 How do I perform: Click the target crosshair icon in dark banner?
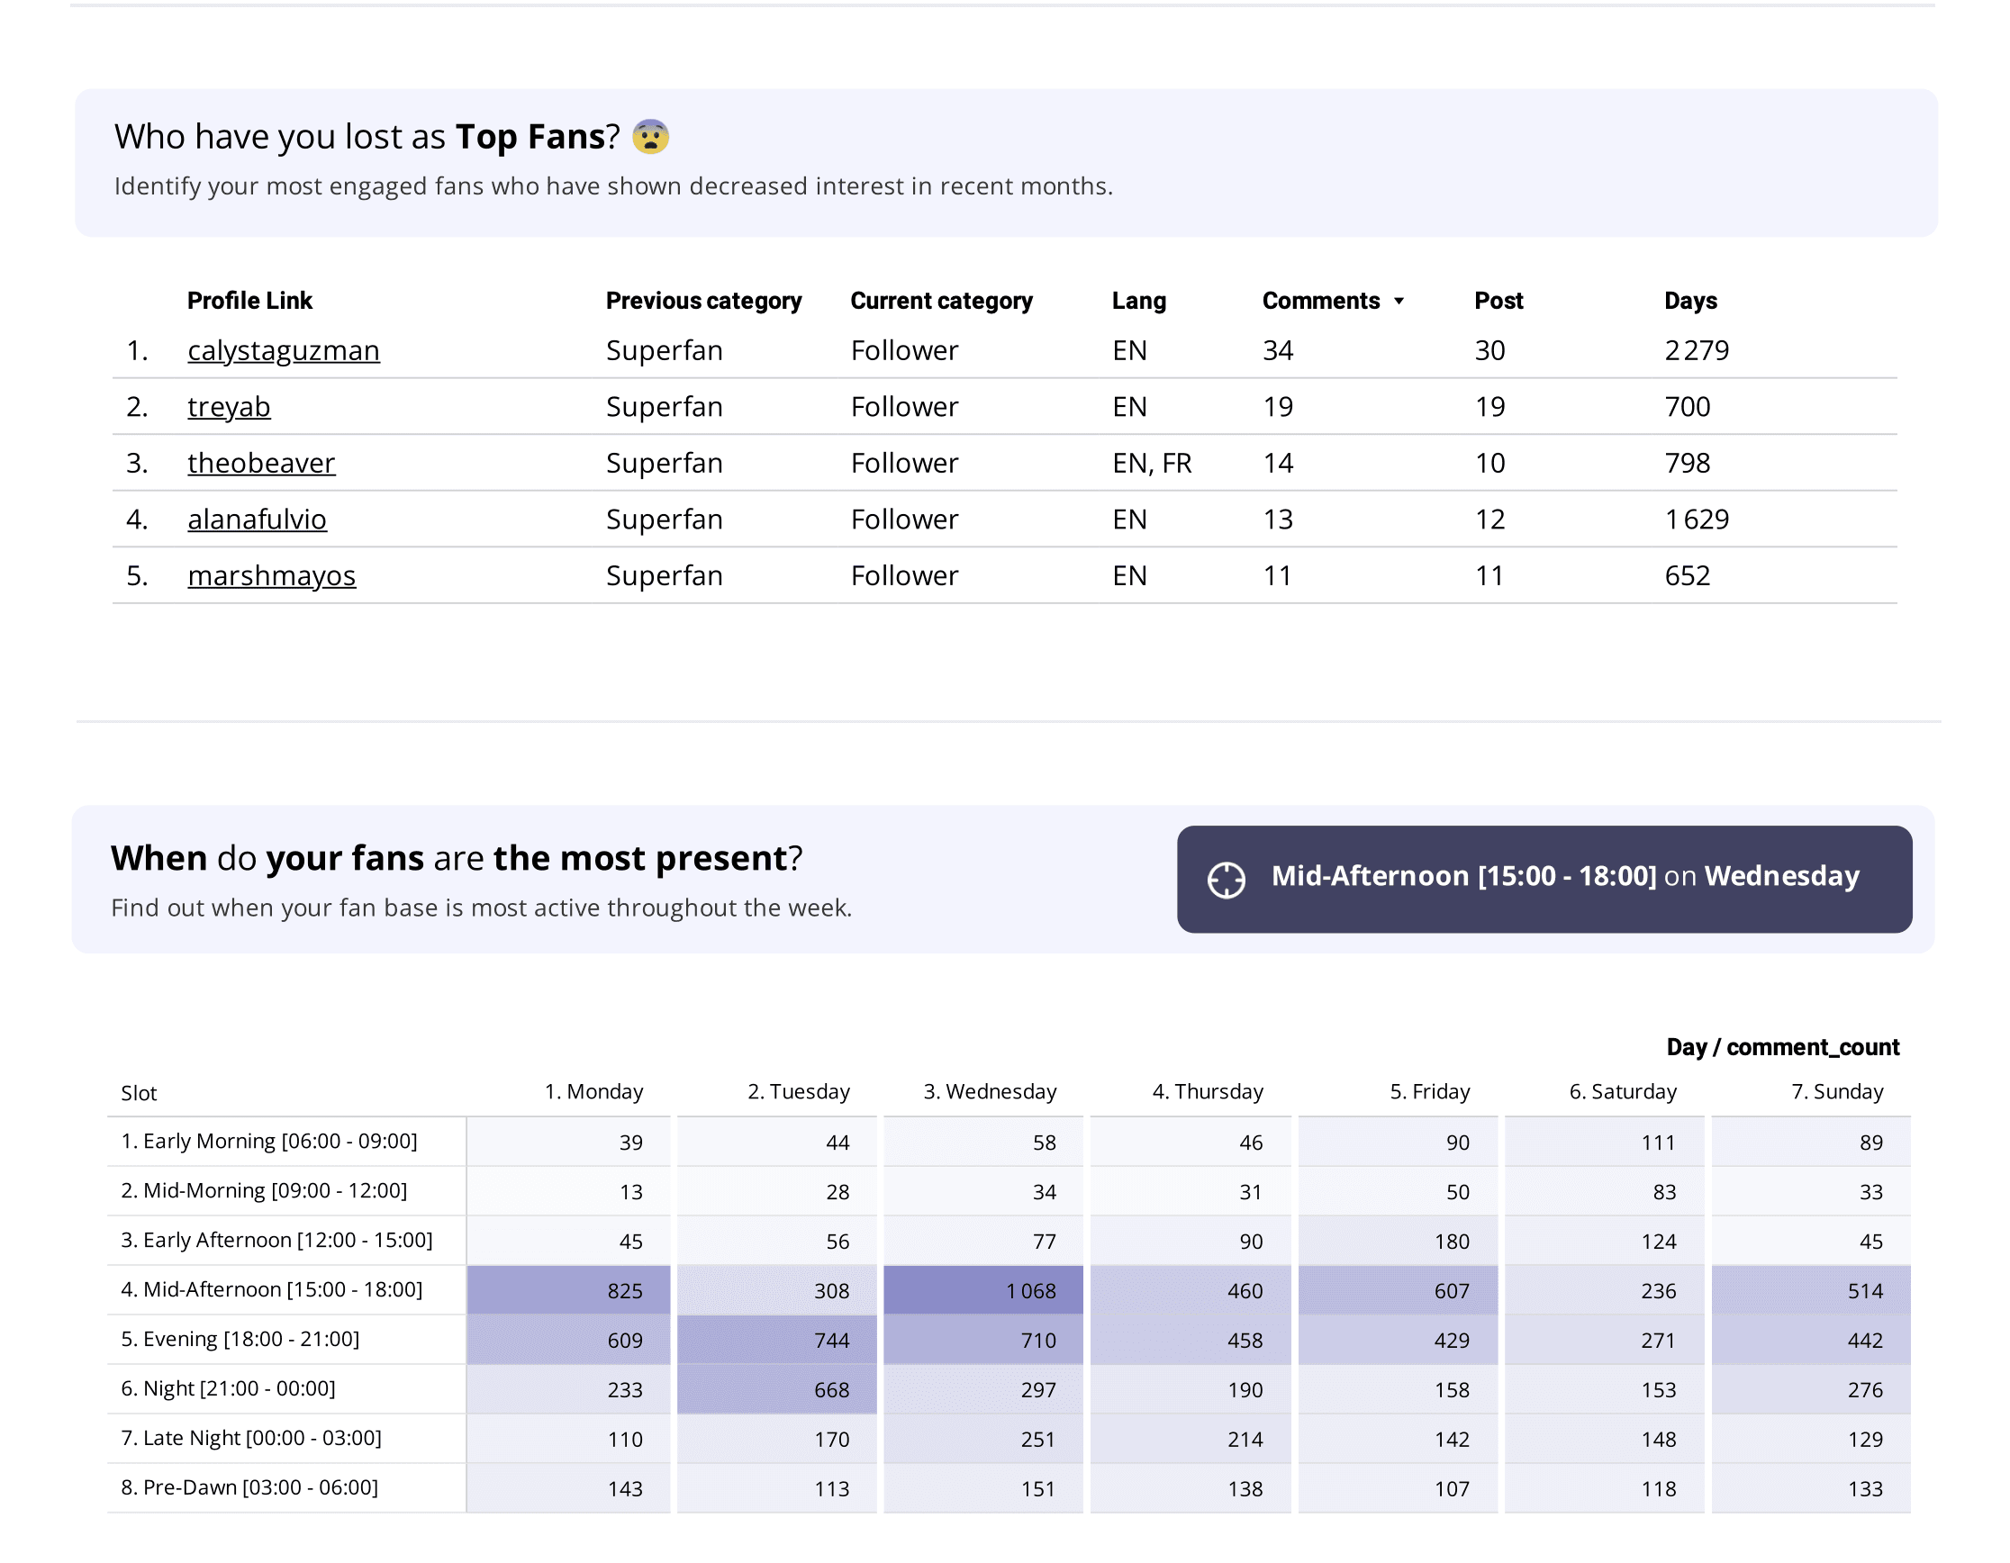click(x=1226, y=881)
